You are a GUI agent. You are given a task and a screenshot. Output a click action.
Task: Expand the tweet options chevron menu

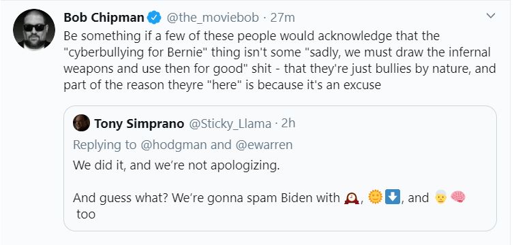490,16
